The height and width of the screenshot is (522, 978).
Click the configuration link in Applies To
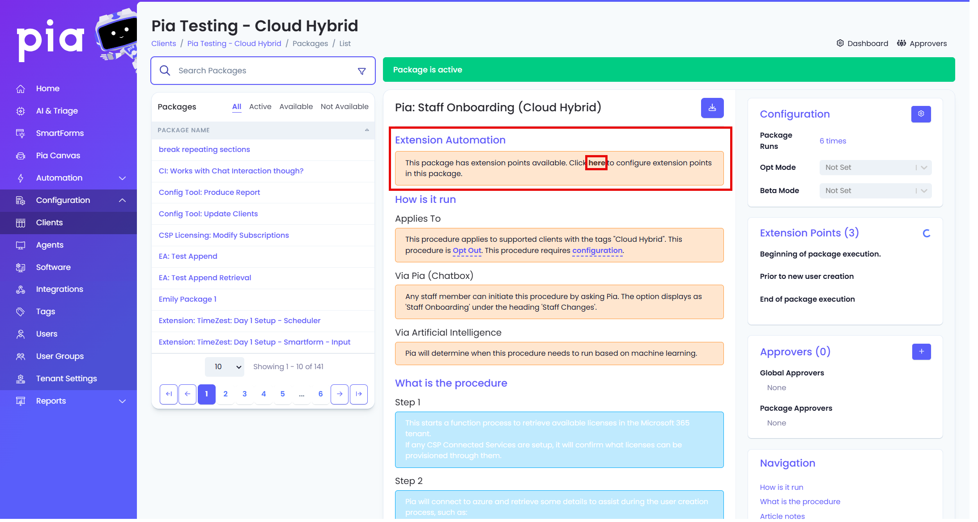597,251
